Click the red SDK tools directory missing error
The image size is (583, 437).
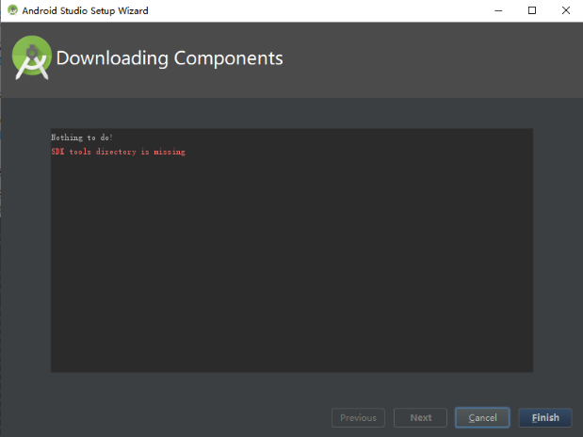(119, 152)
